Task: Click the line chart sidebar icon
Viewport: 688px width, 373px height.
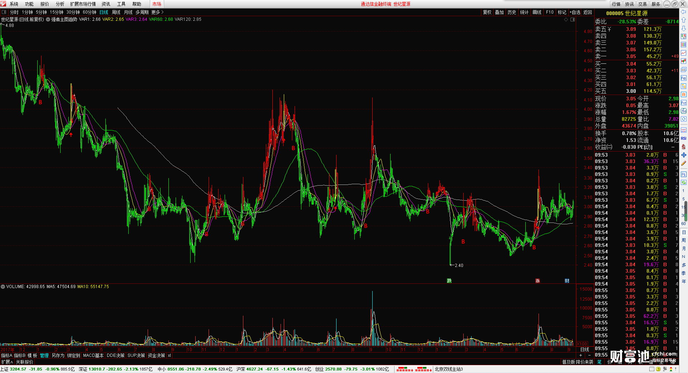Action: (x=683, y=53)
